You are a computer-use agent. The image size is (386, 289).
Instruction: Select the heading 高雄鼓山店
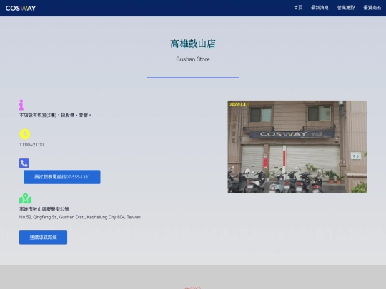coord(193,44)
